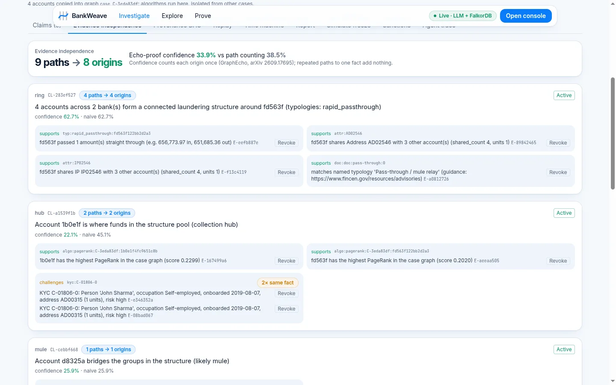Click the fincen.gov guidance URL text
This screenshot has width=616, height=385.
pyautogui.click(x=367, y=179)
